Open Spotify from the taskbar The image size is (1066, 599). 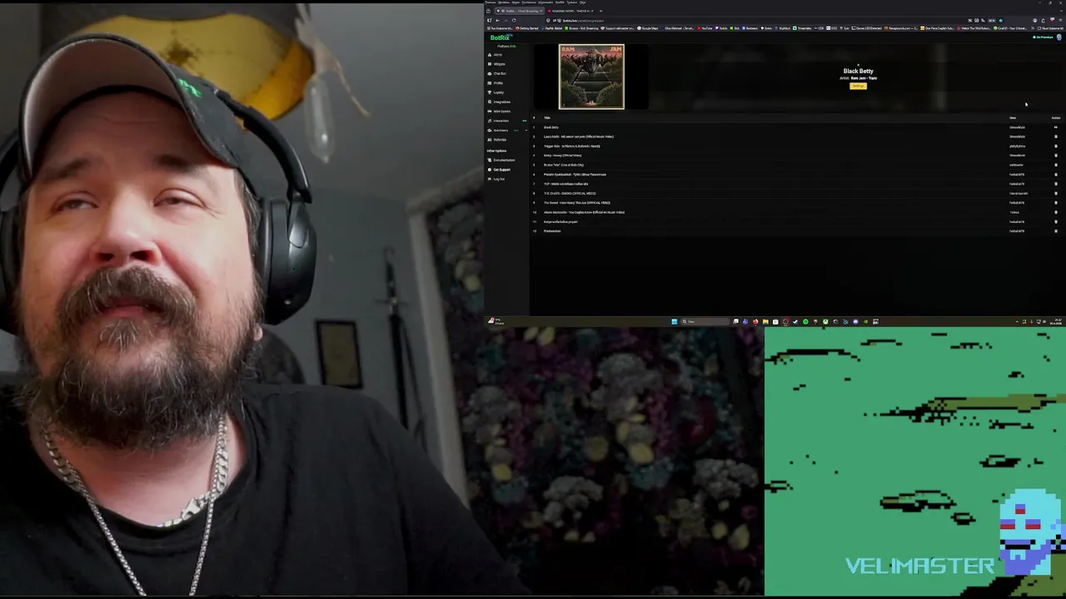tap(805, 321)
